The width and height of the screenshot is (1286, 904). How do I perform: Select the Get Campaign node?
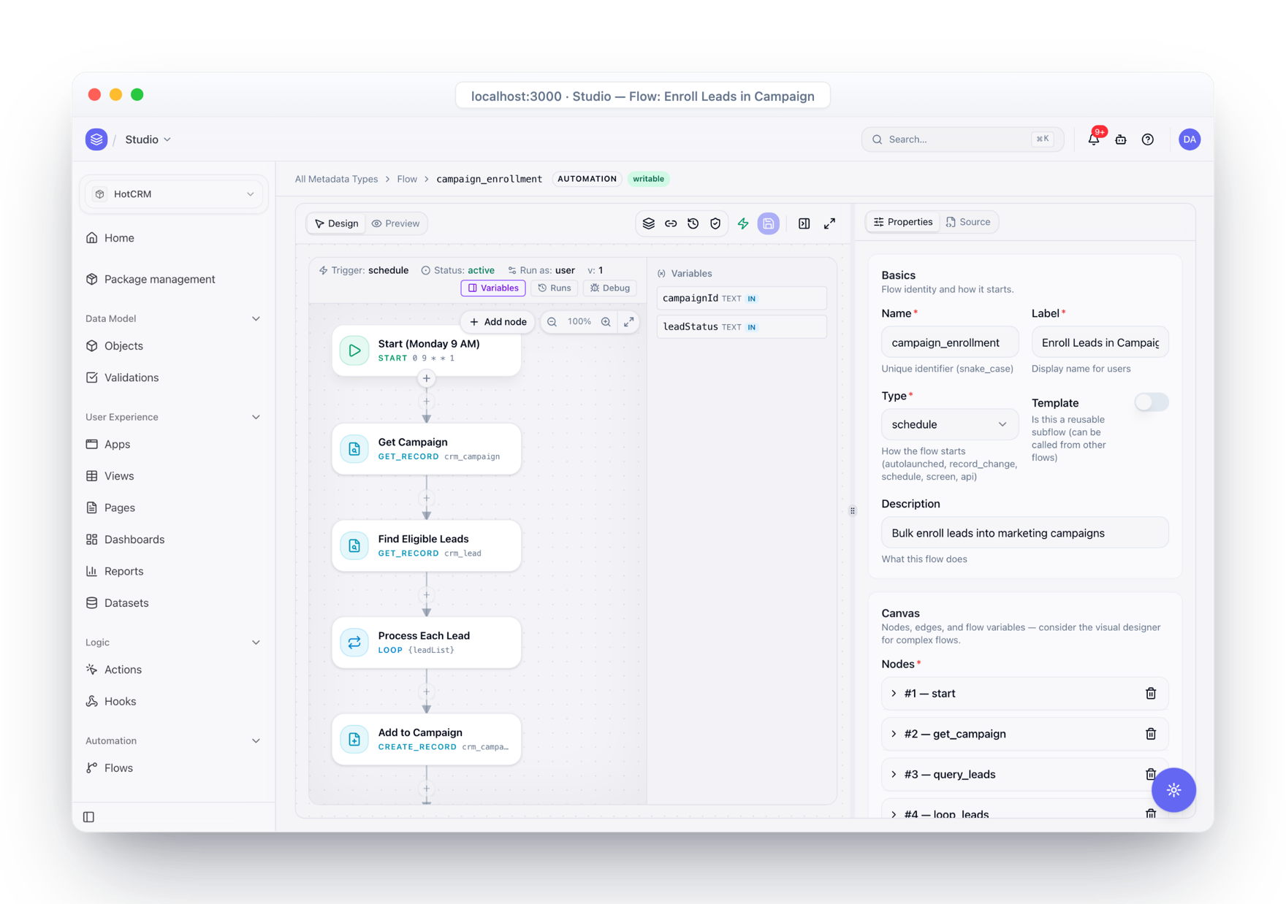click(427, 449)
